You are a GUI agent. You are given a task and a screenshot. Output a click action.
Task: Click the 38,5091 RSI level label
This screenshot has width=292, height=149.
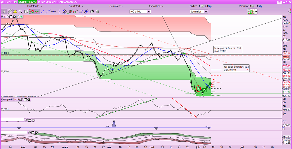[x=5, y=109]
